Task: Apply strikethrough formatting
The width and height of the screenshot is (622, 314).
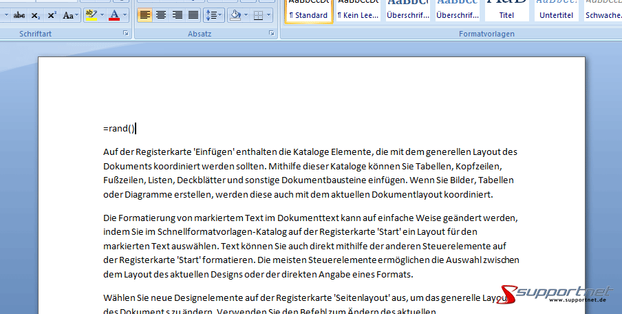Action: pyautogui.click(x=19, y=14)
